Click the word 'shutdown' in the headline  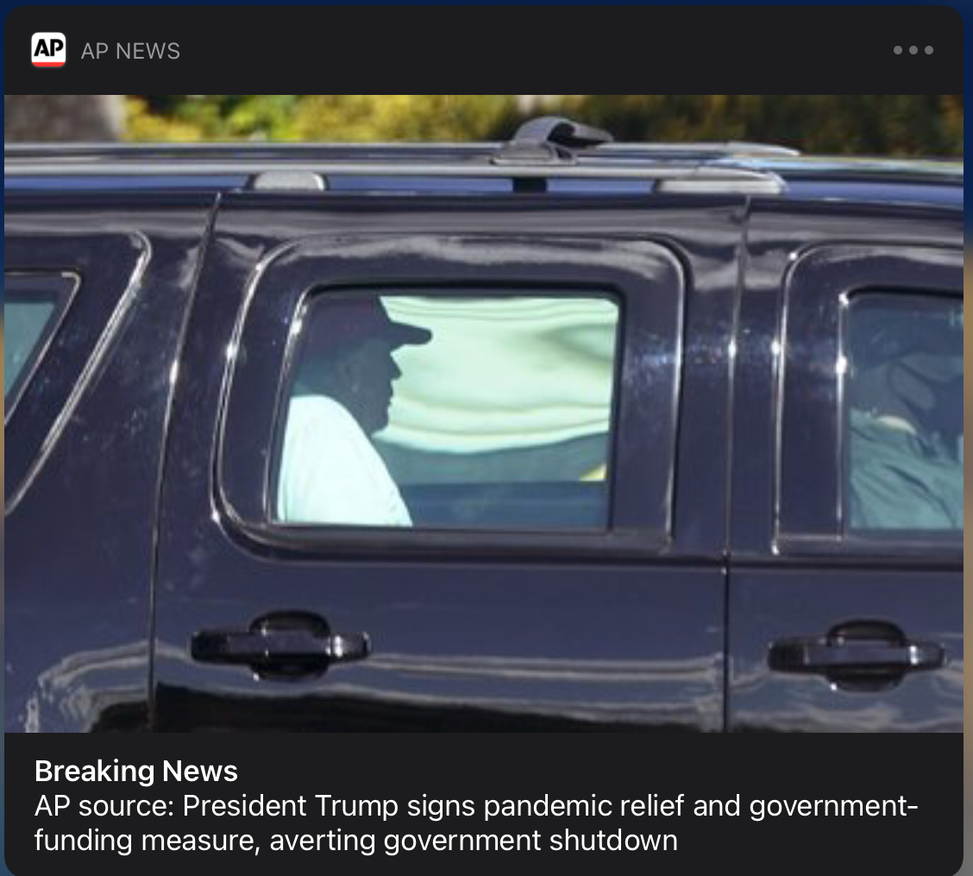(x=613, y=841)
